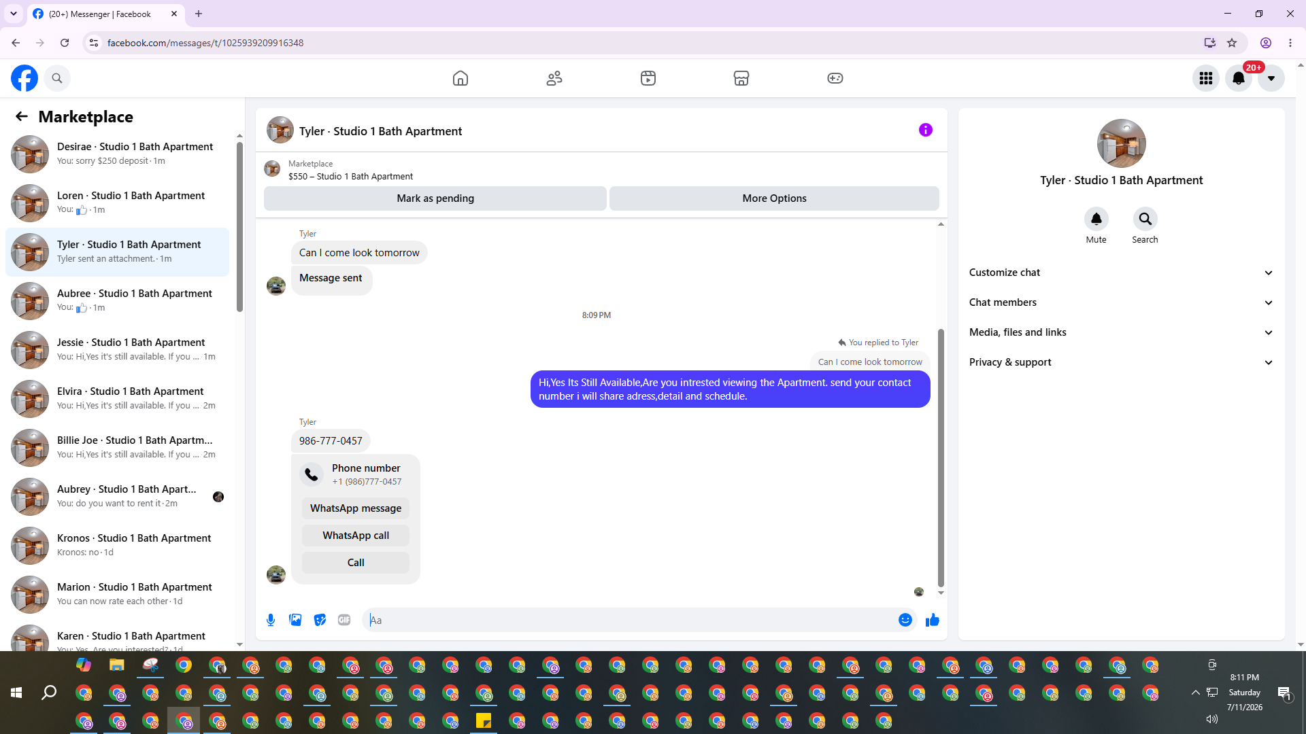Open Aubrey's apartment conversation
The height and width of the screenshot is (734, 1306).
coord(117,497)
